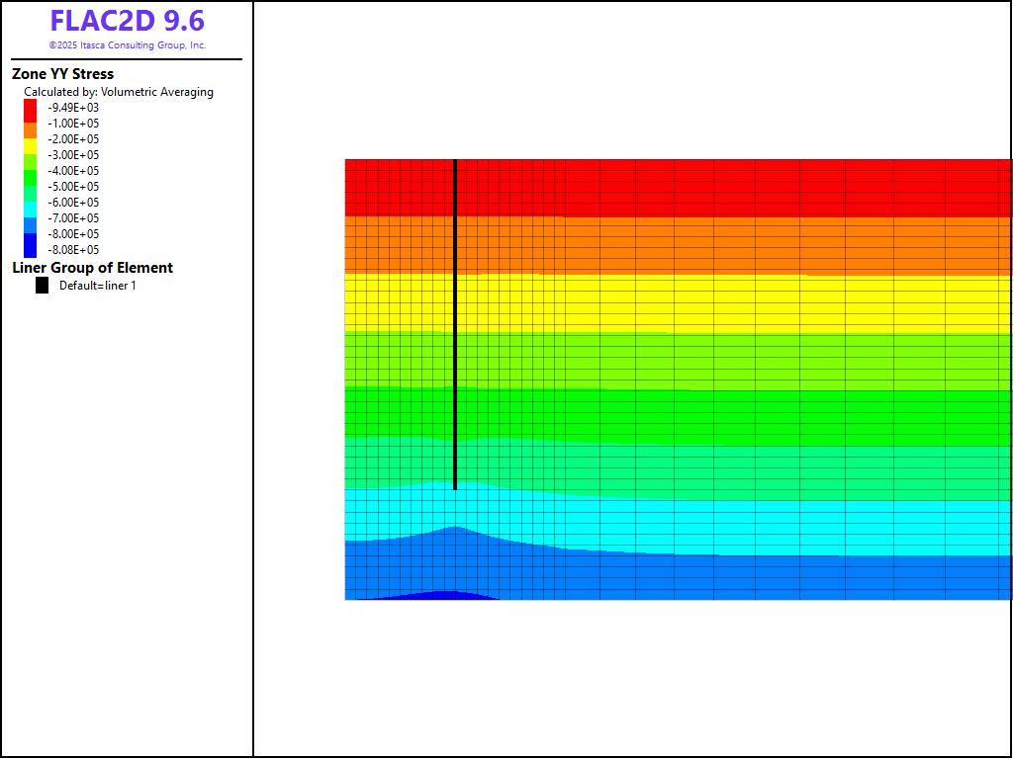Click the -4.00E+05 legend value

pyautogui.click(x=73, y=171)
